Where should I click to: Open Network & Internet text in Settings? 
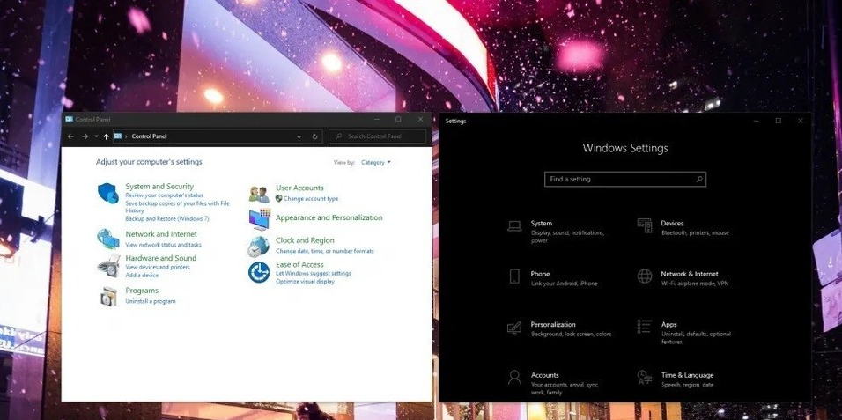(690, 274)
